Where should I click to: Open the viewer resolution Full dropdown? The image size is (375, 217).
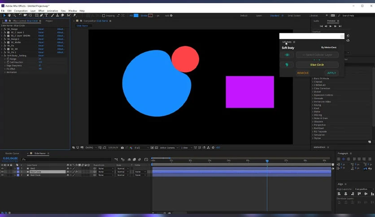pyautogui.click(x=141, y=148)
